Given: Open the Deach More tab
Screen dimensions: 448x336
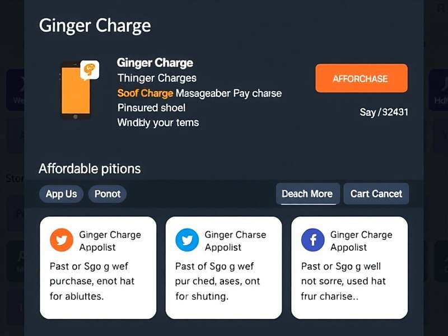Looking at the screenshot, I should (x=307, y=193).
